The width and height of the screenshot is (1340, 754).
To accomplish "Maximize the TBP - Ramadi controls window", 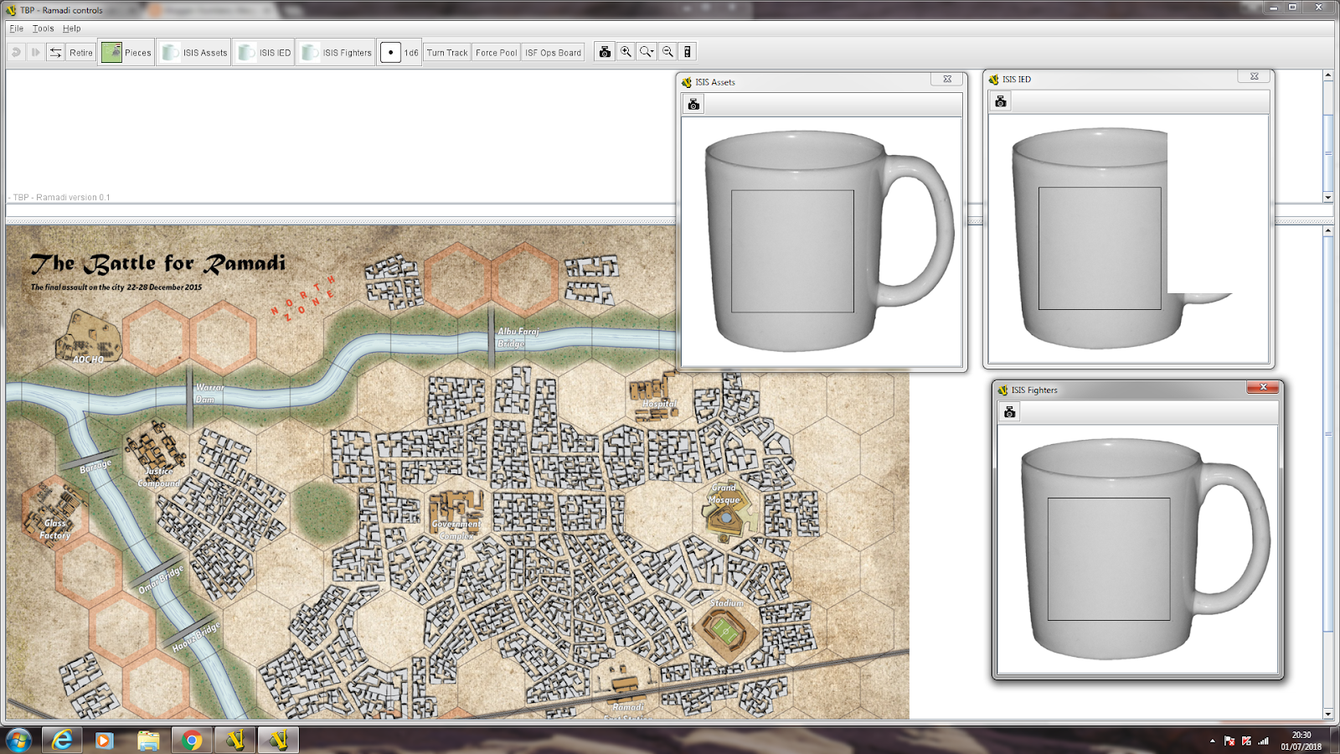I will (1292, 8).
